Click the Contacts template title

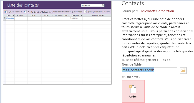[x=133, y=3]
